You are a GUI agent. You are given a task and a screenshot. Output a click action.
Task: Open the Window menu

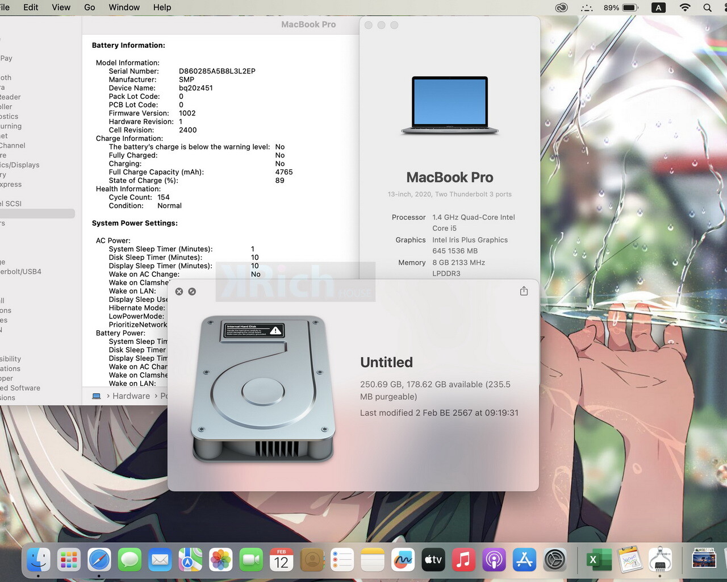click(124, 7)
